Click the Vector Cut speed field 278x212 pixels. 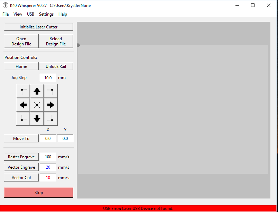point(48,178)
